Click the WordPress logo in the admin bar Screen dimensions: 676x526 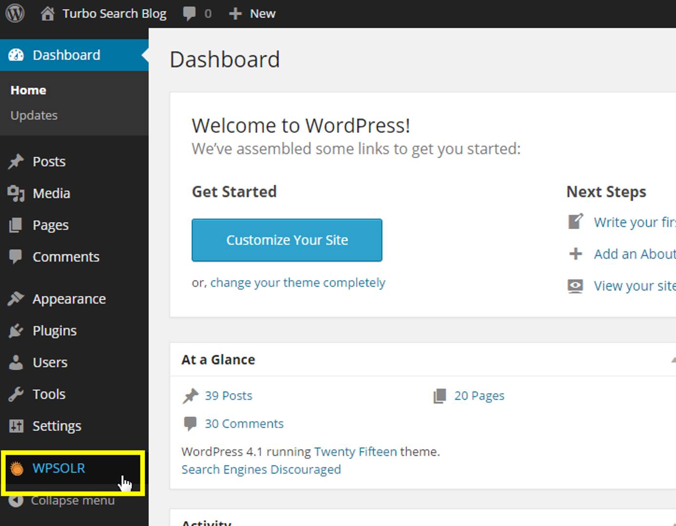[15, 13]
